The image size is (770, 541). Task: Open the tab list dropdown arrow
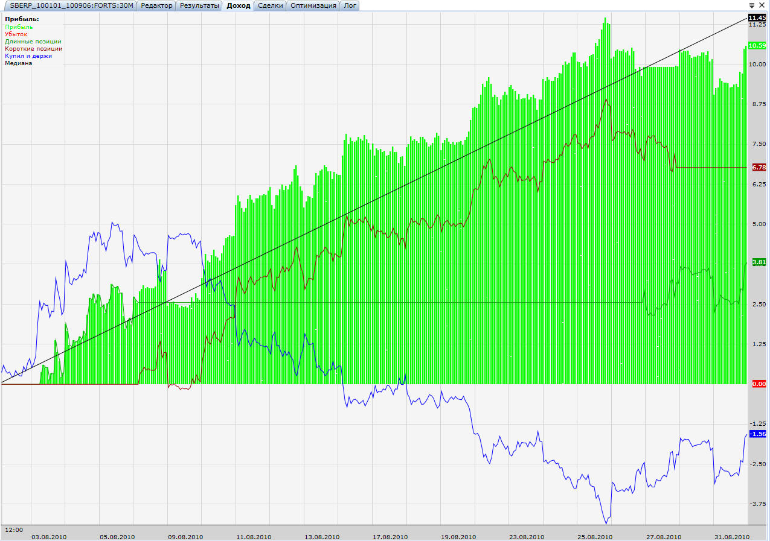pos(752,5)
